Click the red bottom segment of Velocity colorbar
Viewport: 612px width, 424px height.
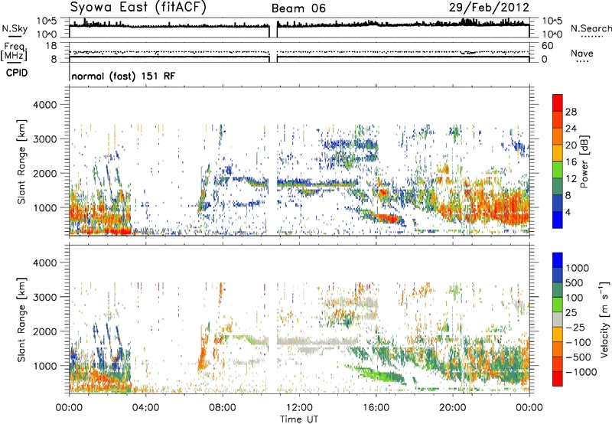coord(558,379)
